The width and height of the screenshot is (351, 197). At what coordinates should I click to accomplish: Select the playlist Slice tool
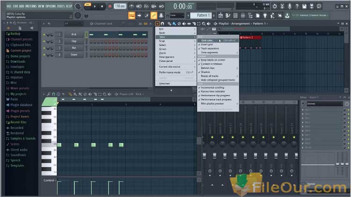pyautogui.click(x=194, y=23)
